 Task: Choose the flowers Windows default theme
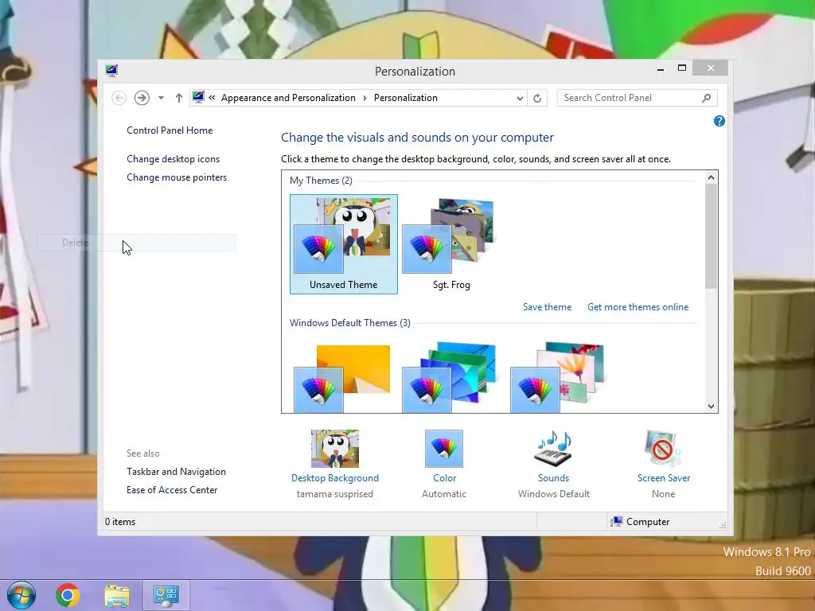point(558,378)
